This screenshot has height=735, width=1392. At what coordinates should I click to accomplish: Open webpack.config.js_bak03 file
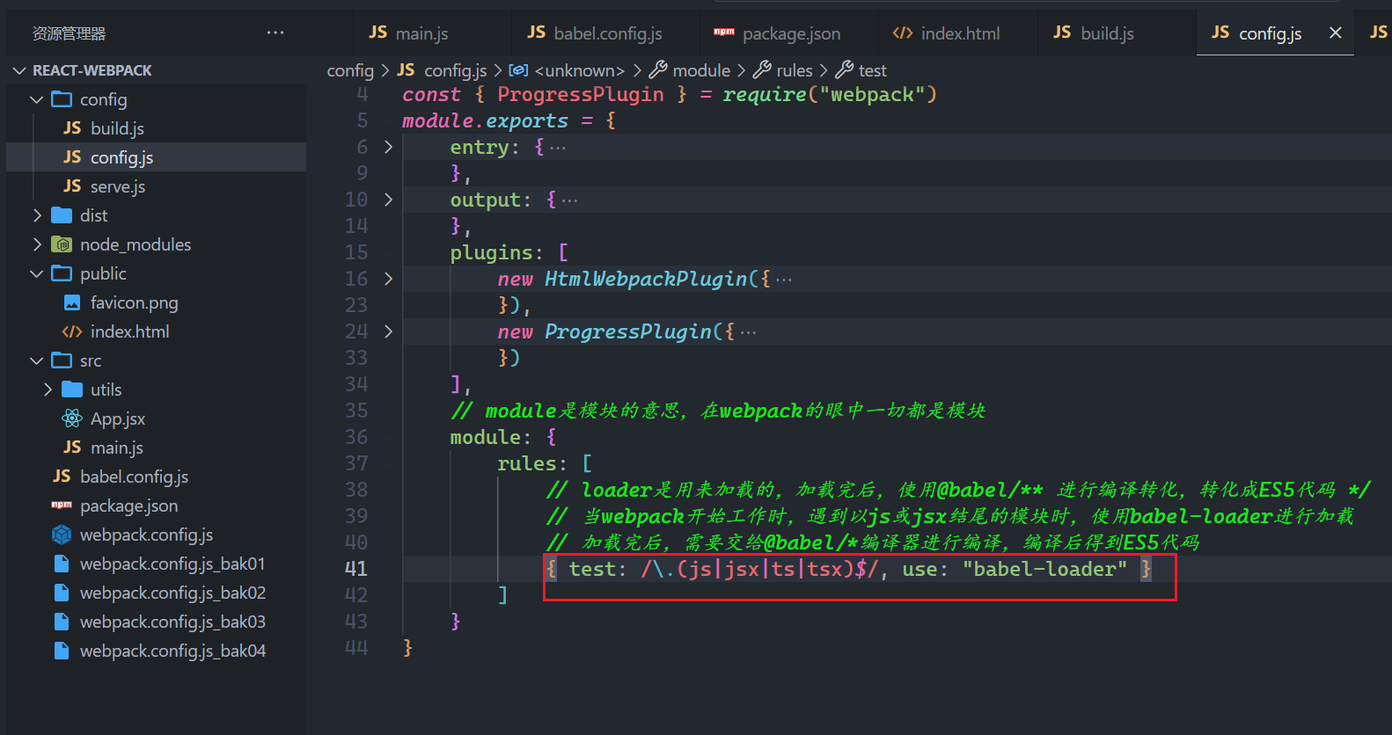point(172,622)
